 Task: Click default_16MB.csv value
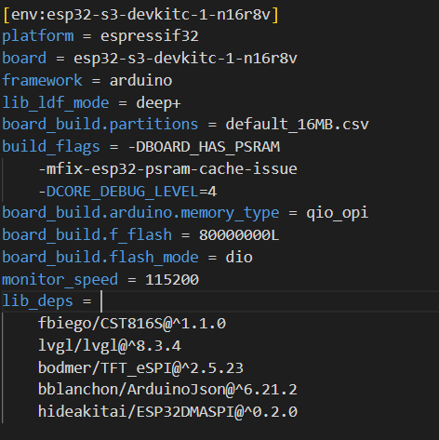(297, 125)
